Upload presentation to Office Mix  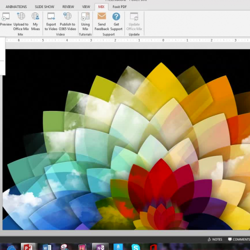[x=21, y=21]
